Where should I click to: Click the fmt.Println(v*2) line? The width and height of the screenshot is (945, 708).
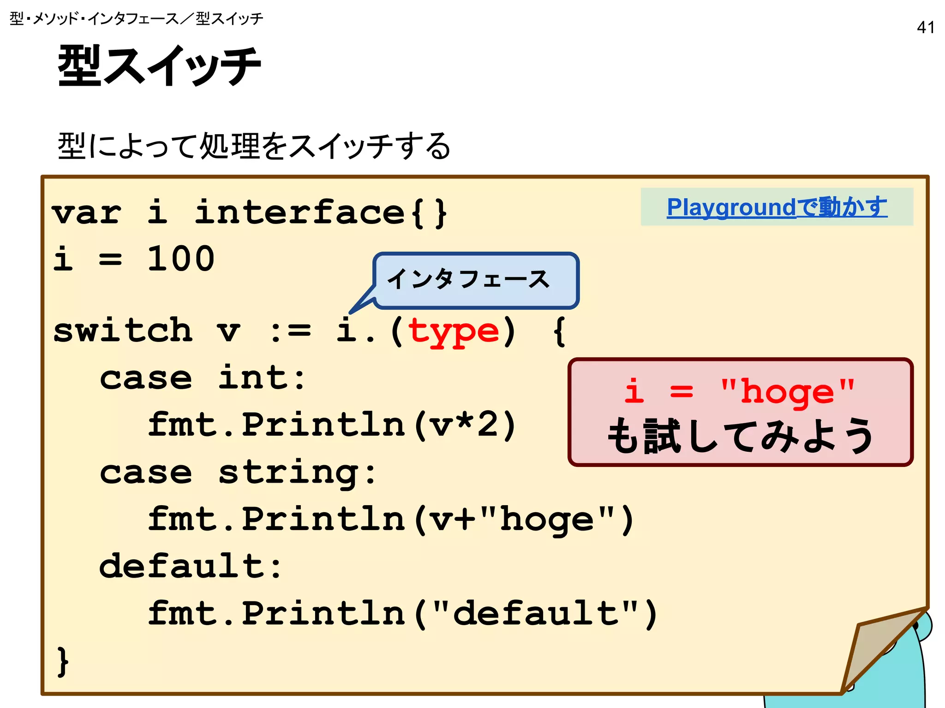click(x=331, y=425)
